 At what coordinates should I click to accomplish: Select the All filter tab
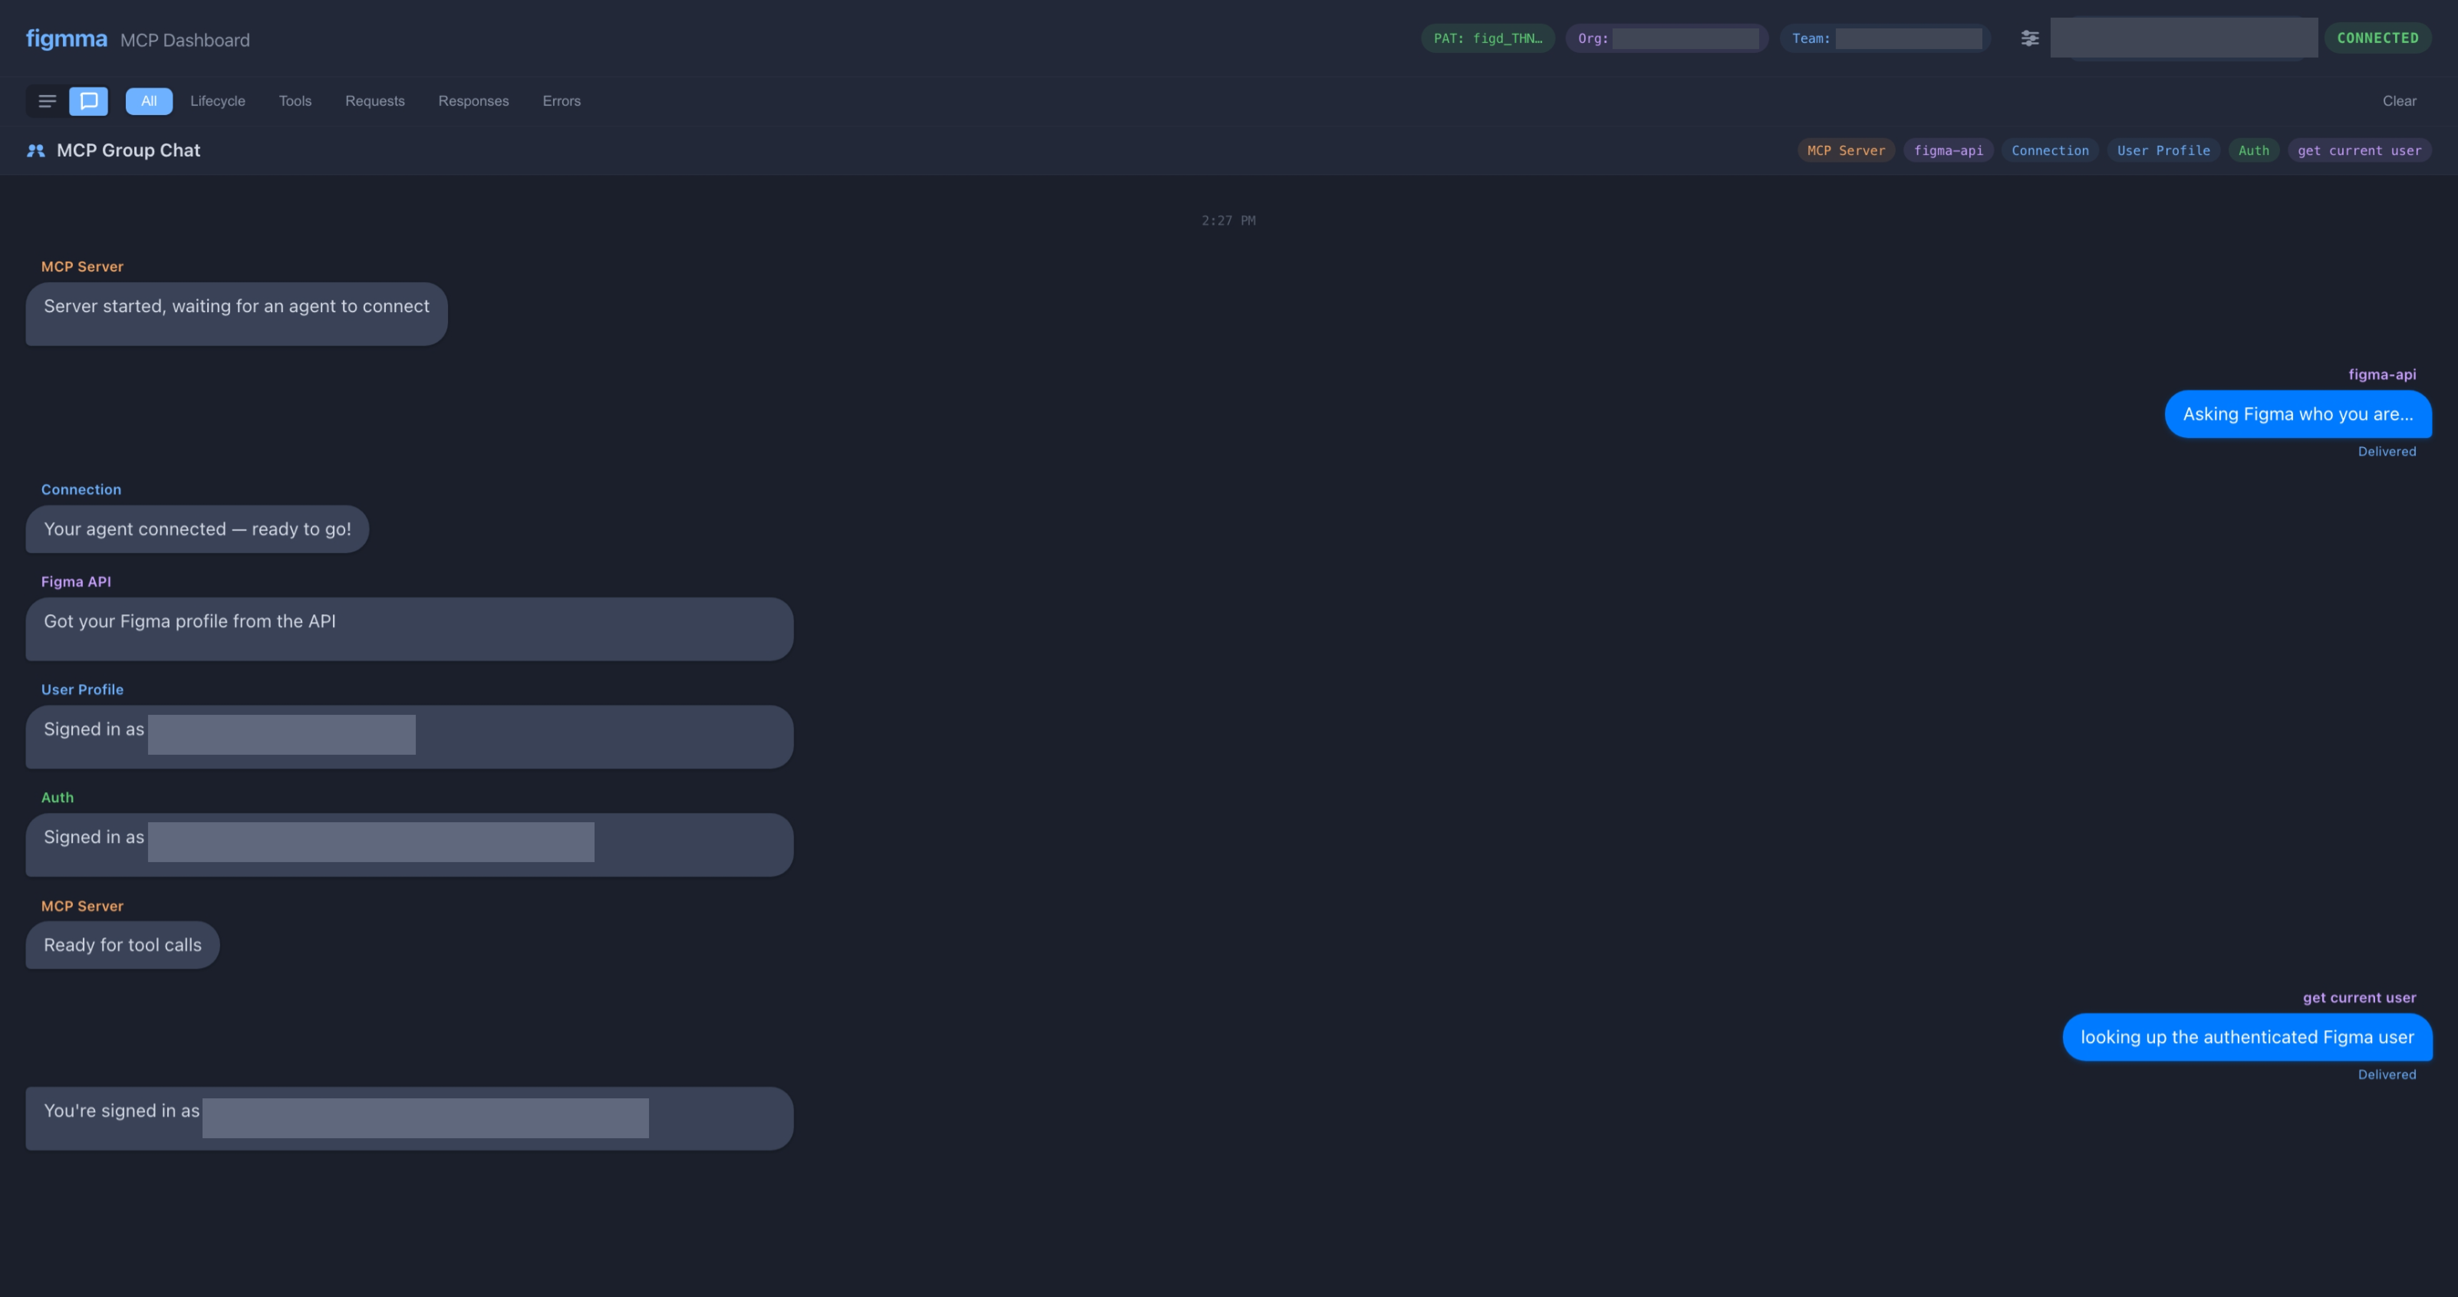(x=149, y=101)
